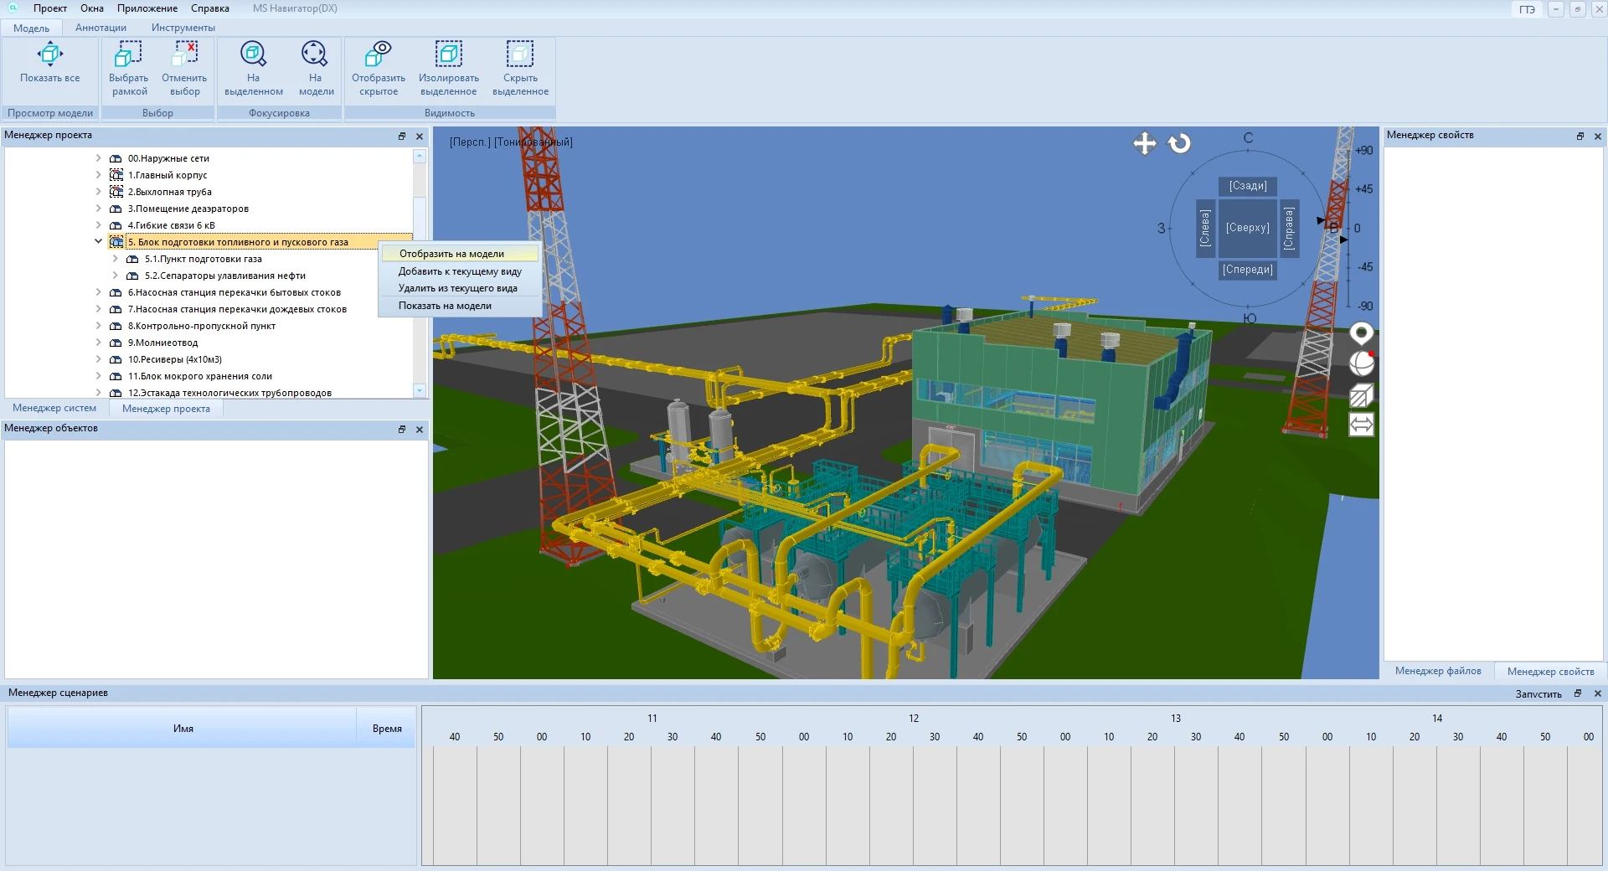Screen dimensions: 1608x871
Task: Switch to the Аннотации ribbon tab
Action: [x=100, y=28]
